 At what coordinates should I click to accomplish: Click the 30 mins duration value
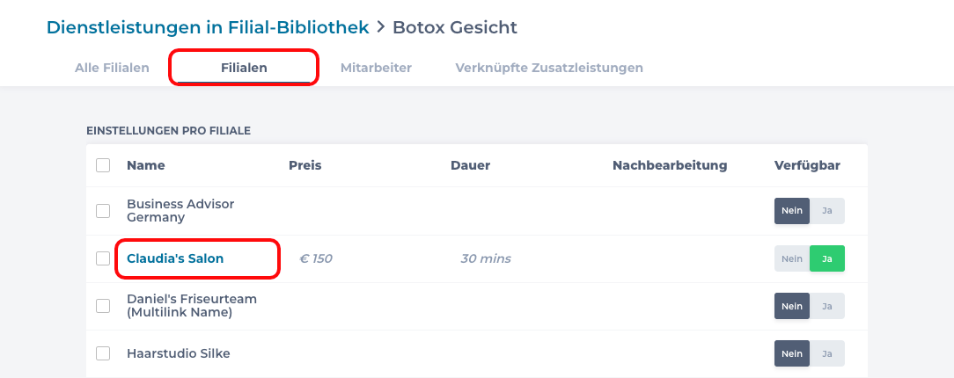tap(486, 258)
